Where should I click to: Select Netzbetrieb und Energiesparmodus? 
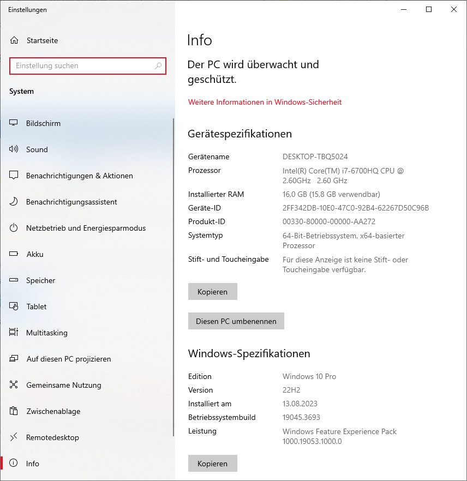click(x=87, y=228)
